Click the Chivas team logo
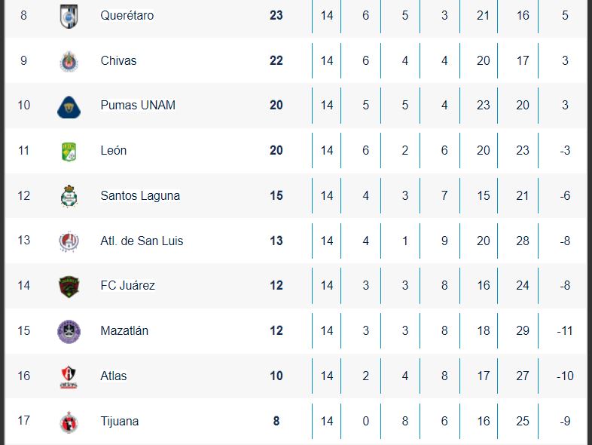This screenshot has height=445, width=592. click(x=69, y=61)
